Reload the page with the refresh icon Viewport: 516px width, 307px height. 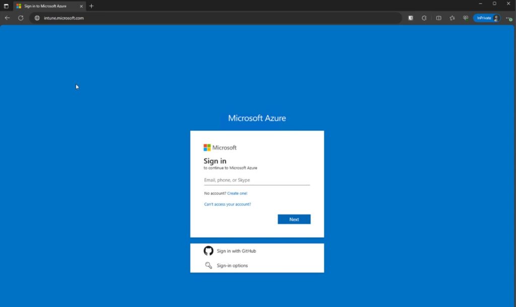pyautogui.click(x=21, y=18)
